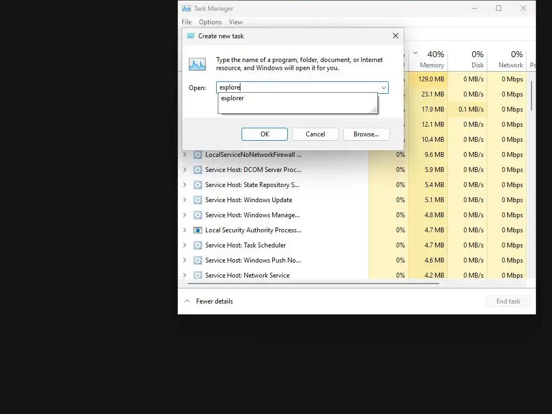
Task: Expand Service Host: State Repository row
Action: point(184,185)
